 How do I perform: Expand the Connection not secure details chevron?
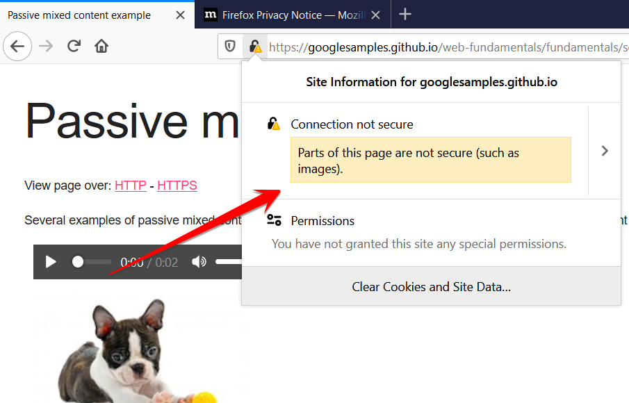pyautogui.click(x=604, y=150)
